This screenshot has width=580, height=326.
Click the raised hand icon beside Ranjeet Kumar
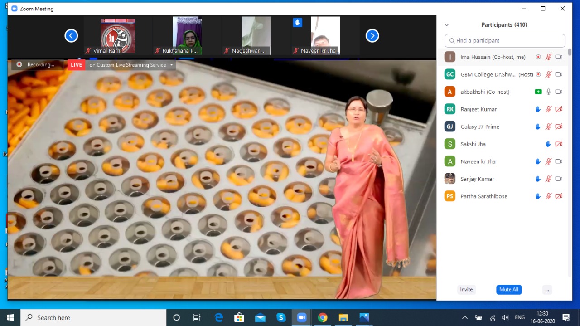point(538,109)
